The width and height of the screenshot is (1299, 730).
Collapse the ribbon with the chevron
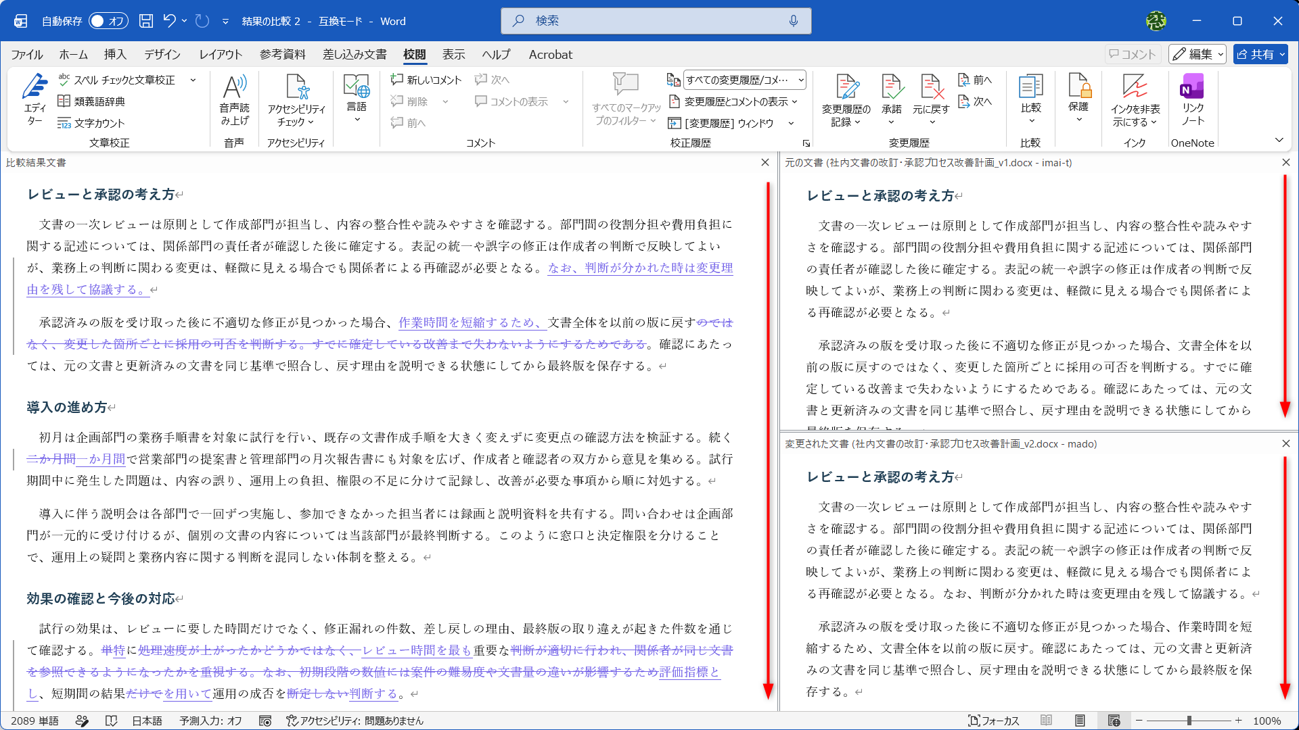pyautogui.click(x=1279, y=140)
